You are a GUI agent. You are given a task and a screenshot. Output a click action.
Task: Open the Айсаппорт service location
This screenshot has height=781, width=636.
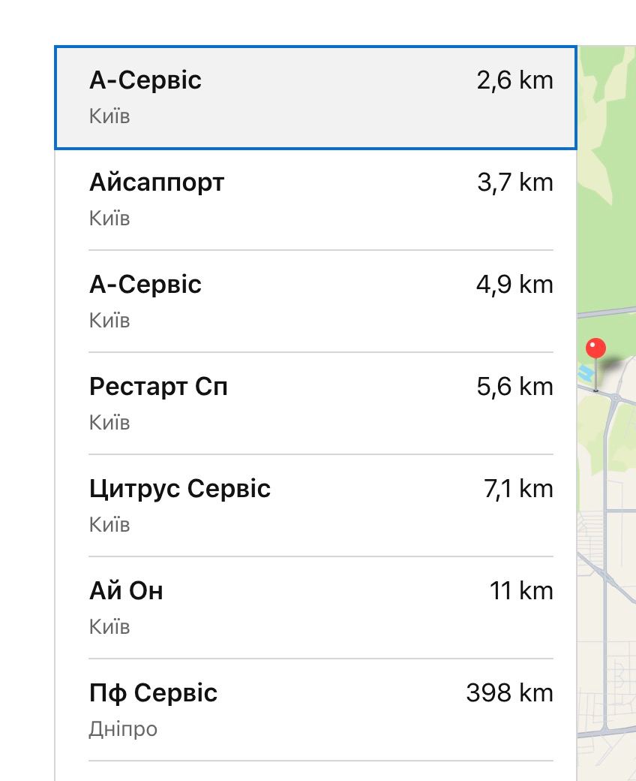315,199
